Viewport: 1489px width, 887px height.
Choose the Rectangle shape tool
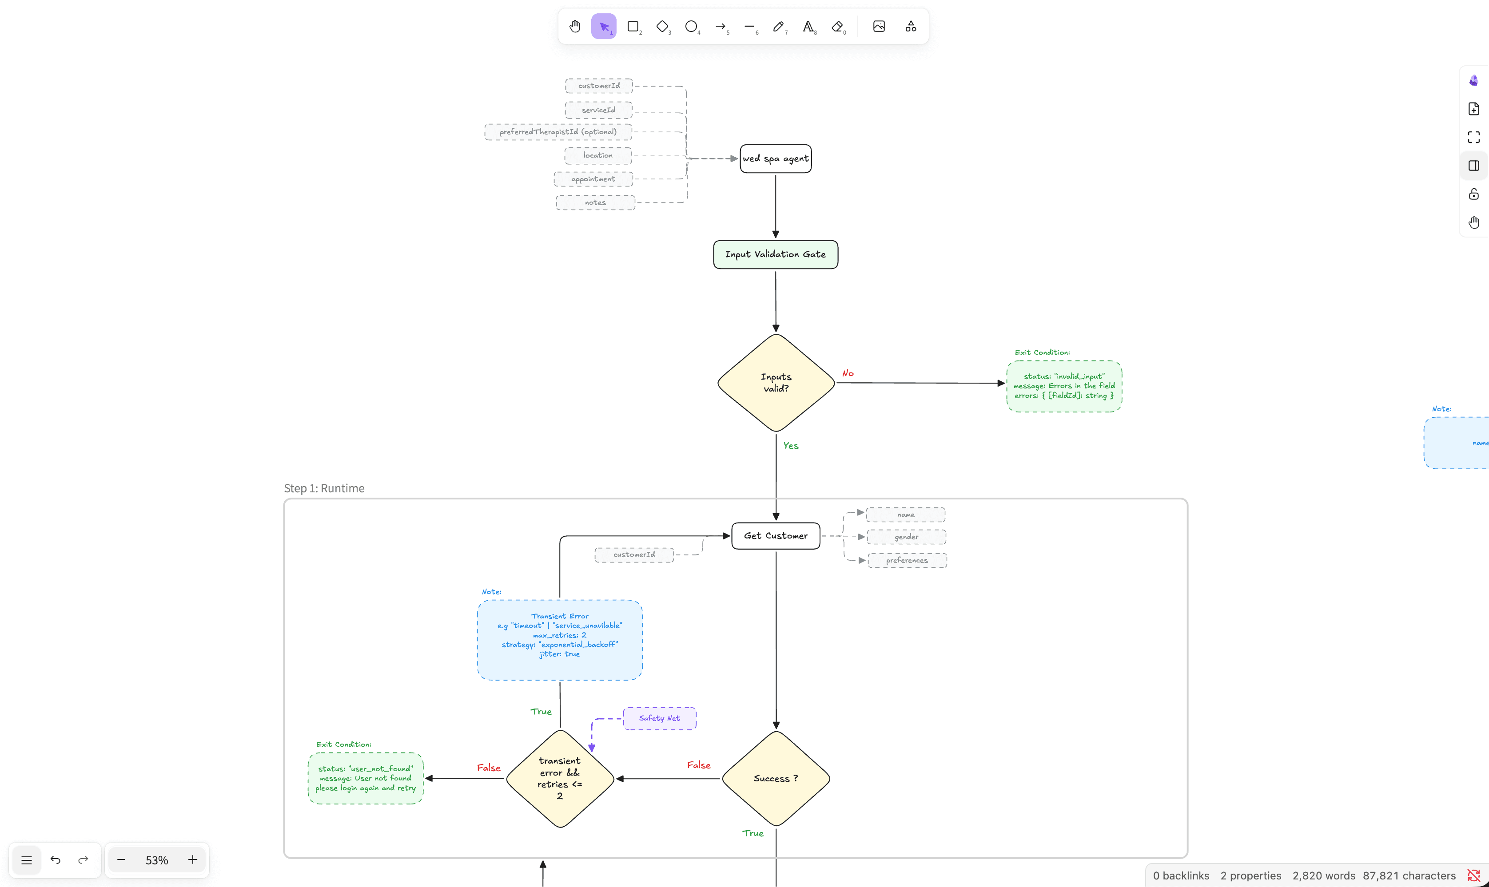pyautogui.click(x=633, y=26)
